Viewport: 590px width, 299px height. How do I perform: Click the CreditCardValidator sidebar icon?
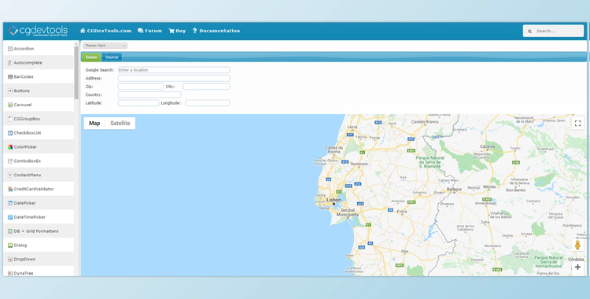[x=10, y=189]
